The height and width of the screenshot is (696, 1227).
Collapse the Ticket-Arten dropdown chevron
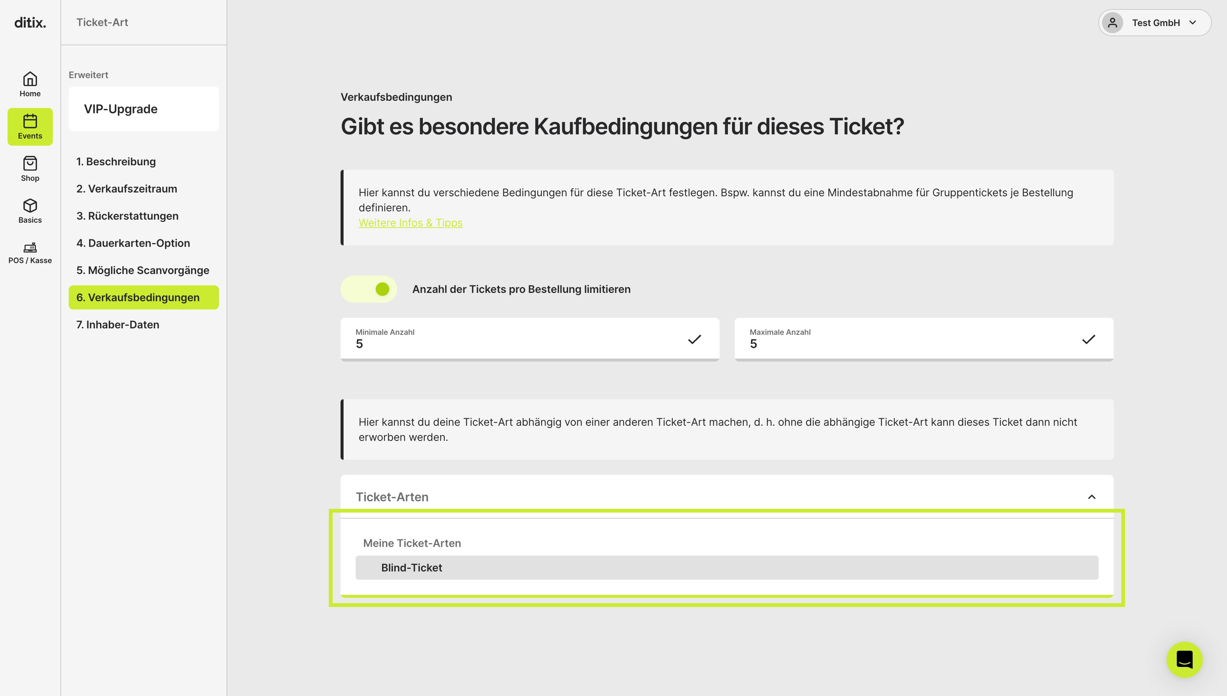(1091, 497)
